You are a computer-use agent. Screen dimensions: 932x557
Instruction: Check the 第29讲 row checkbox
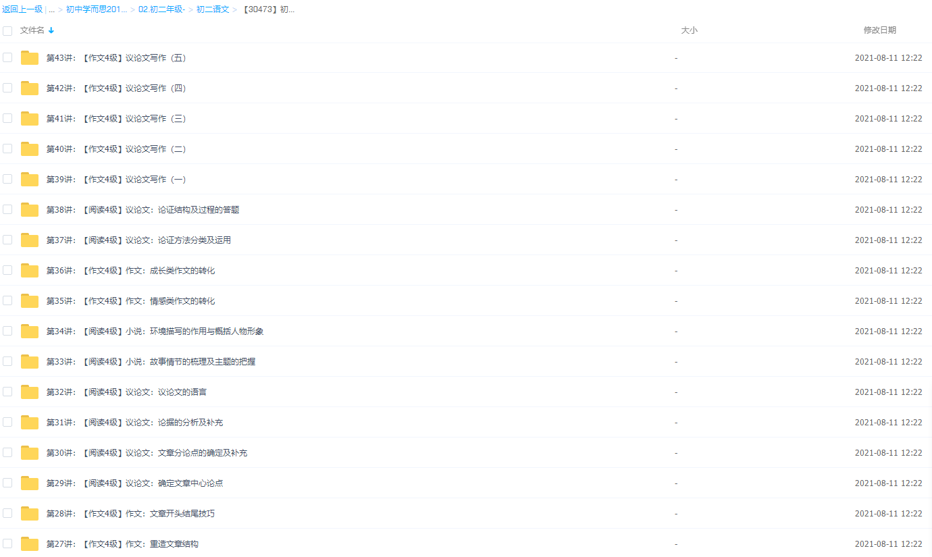coord(7,483)
